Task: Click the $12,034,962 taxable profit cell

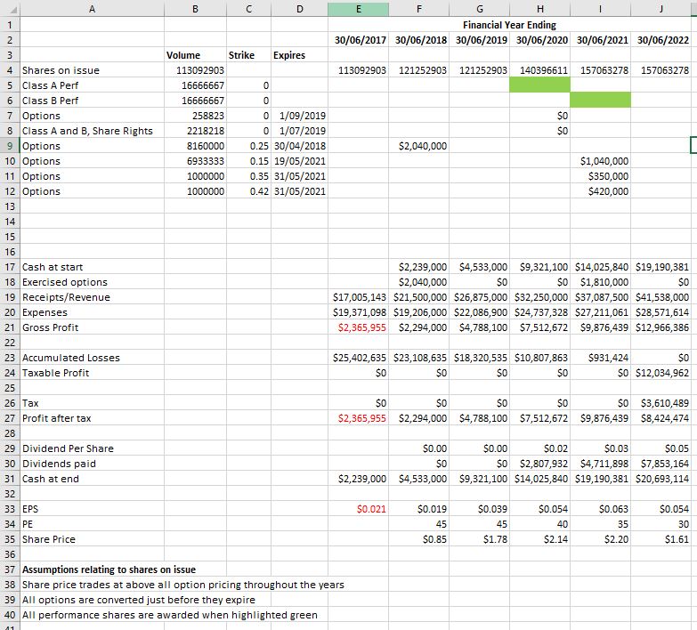Action: (x=661, y=373)
